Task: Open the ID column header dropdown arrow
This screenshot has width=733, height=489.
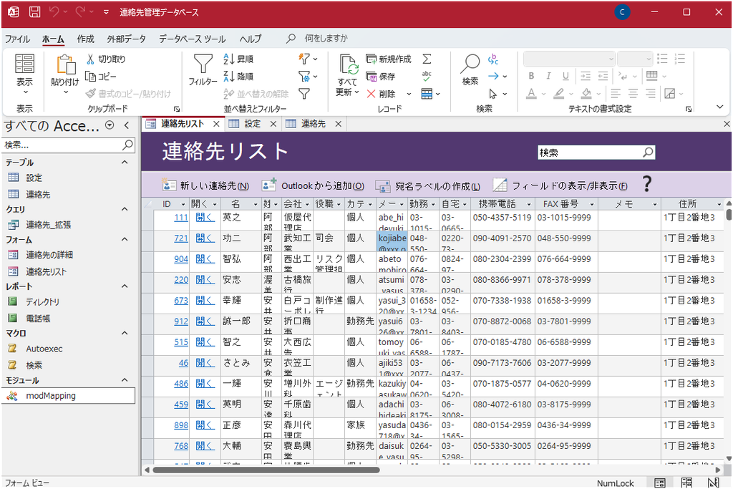Action: tap(183, 204)
